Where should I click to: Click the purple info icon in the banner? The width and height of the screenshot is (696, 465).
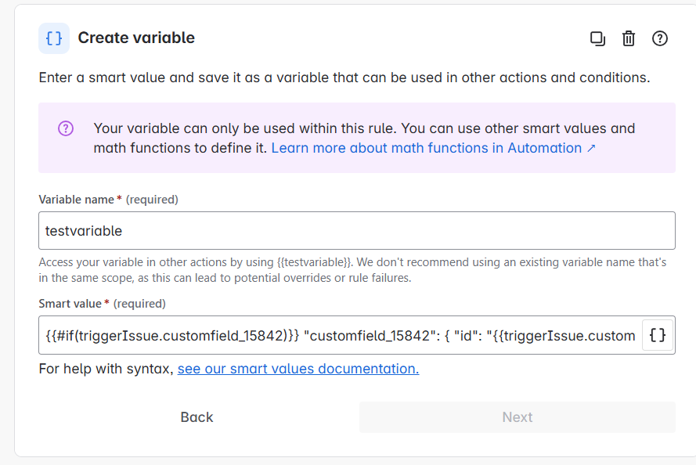pyautogui.click(x=66, y=128)
